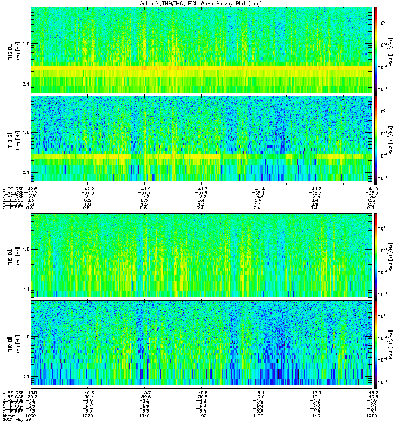This screenshot has width=397, height=423.
Task: Click the X_RE_GSE value -45.2 under THC
Action: (372, 393)
